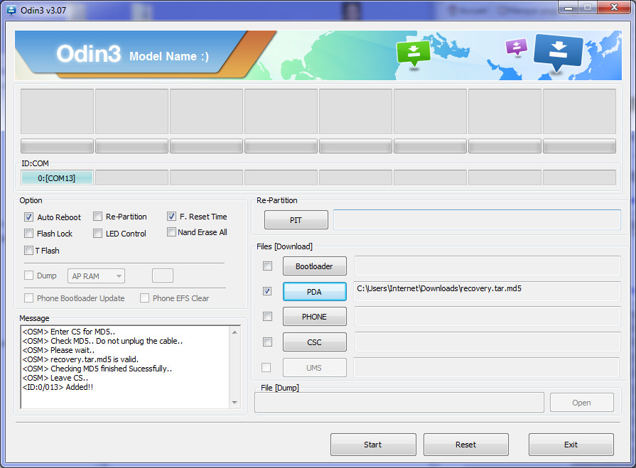Click the message log scroll up arrow
636x468 pixels.
click(235, 332)
